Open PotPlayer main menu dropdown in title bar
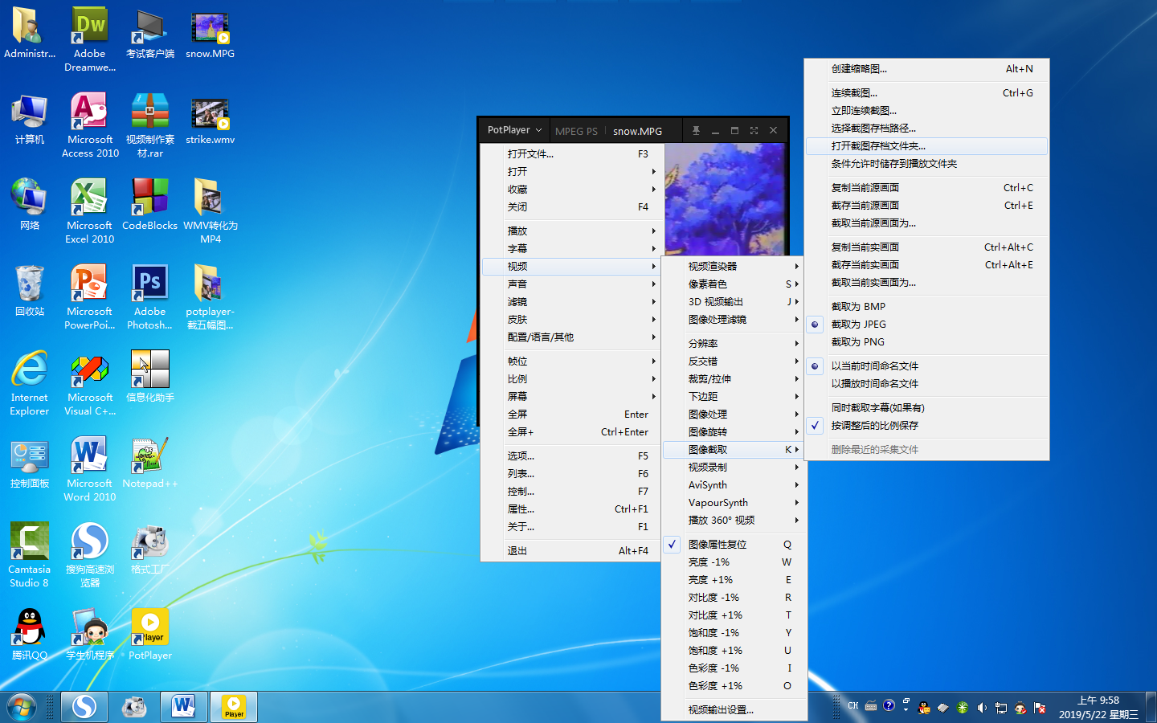The width and height of the screenshot is (1157, 723). coord(515,130)
